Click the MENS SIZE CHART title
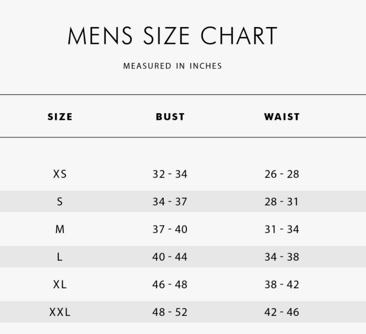 [x=172, y=36]
